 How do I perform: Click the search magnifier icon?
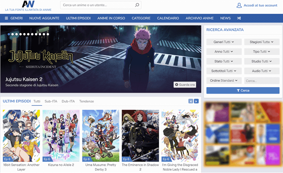click(x=137, y=5)
